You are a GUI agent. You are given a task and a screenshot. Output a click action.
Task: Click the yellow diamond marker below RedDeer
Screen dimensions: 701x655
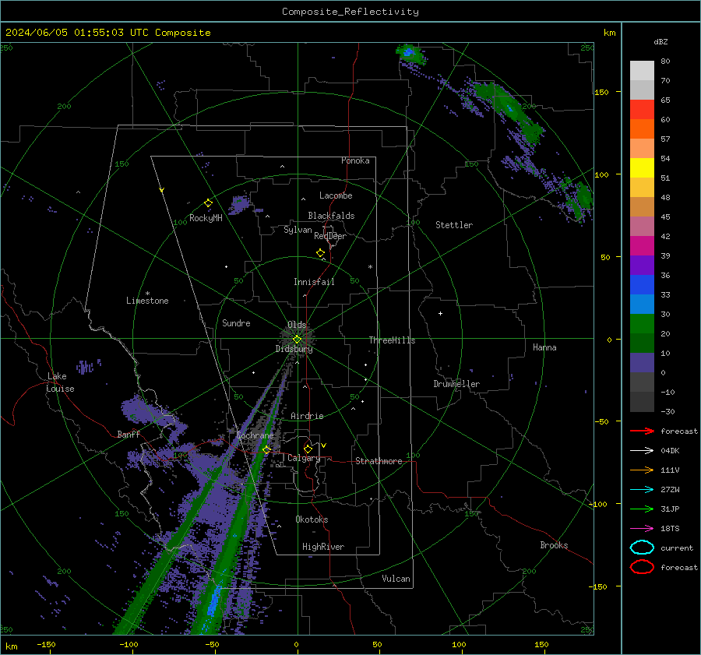[321, 253]
